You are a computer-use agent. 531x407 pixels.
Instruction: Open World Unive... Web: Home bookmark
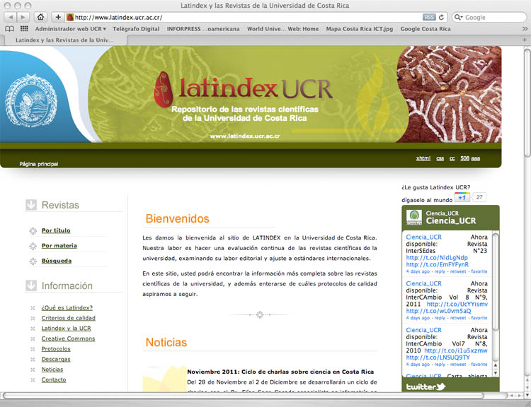(x=282, y=29)
